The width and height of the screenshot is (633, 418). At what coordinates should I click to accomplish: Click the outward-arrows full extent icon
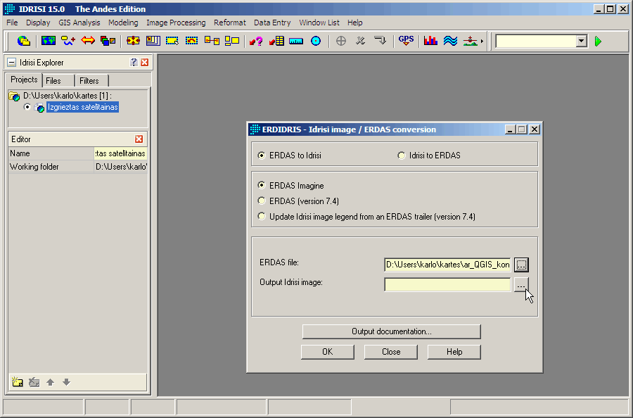(x=133, y=41)
